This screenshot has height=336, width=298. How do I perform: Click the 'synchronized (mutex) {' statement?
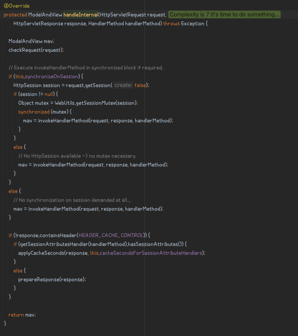coord(45,112)
